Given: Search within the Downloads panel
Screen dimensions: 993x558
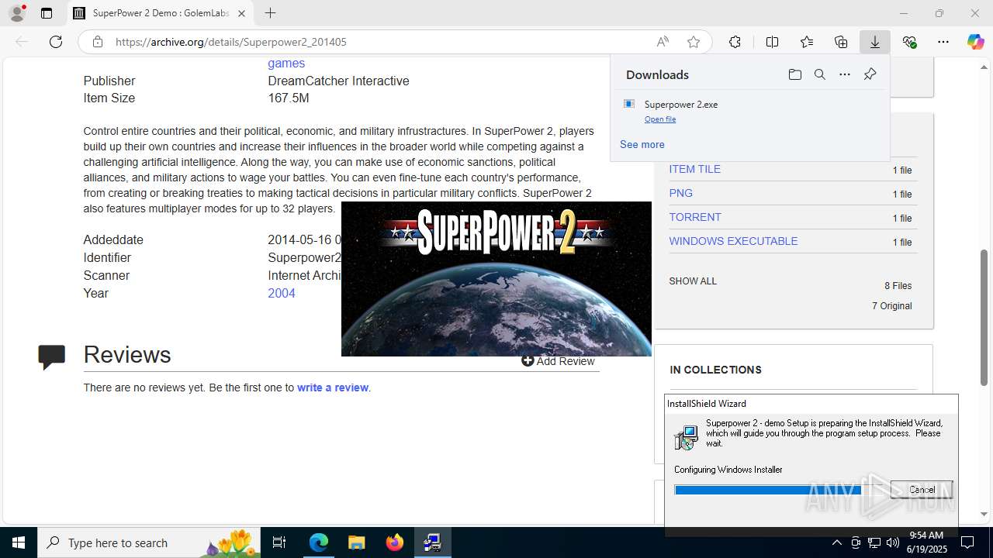Looking at the screenshot, I should coord(819,74).
